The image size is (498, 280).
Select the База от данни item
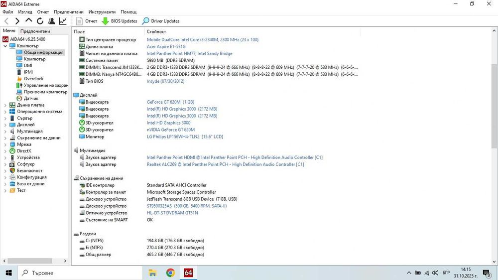tap(30, 184)
